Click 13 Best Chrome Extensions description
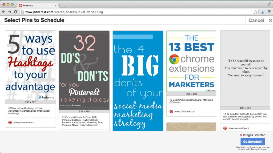The image size is (273, 153). point(191,101)
